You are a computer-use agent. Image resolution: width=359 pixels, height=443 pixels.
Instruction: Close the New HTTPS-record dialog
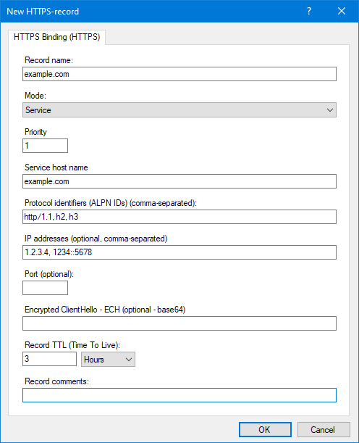click(x=342, y=11)
